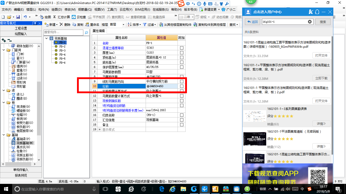Collapse the 门窗洞 folder in tree
This screenshot has height=194, width=346.
click(x=4, y=50)
